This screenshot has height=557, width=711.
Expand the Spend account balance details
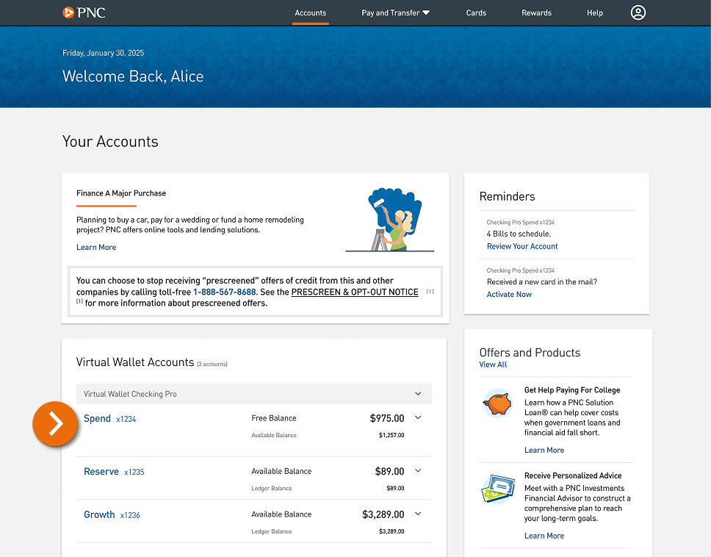click(x=418, y=417)
